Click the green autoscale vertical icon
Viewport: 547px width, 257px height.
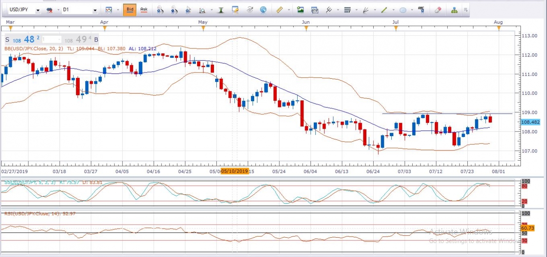221,9
